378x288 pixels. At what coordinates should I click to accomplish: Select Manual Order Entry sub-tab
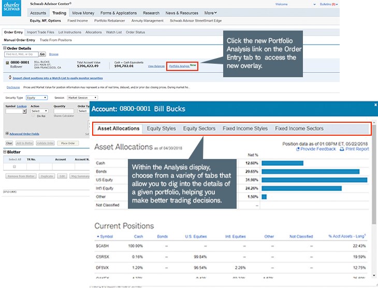click(19, 40)
